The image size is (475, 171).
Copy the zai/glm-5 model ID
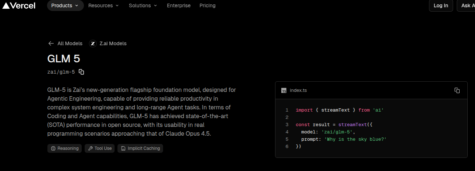point(82,72)
